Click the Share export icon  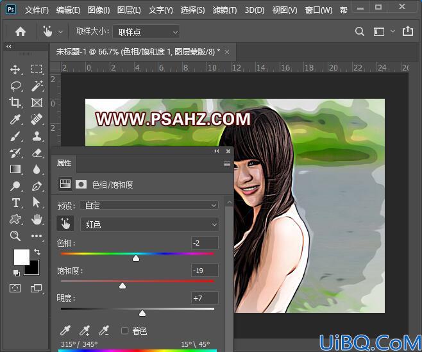coord(408,31)
